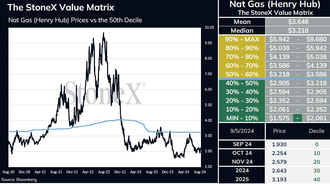Click the green tilde symbol in MIN row
330x184 pixels.
(x=297, y=118)
